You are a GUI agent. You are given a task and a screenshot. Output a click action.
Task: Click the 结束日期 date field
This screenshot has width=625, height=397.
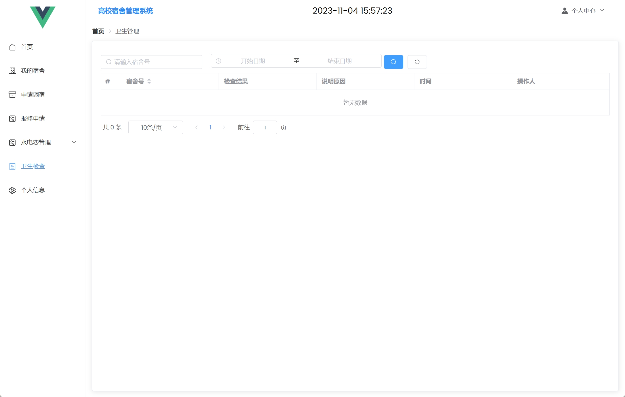tap(339, 61)
